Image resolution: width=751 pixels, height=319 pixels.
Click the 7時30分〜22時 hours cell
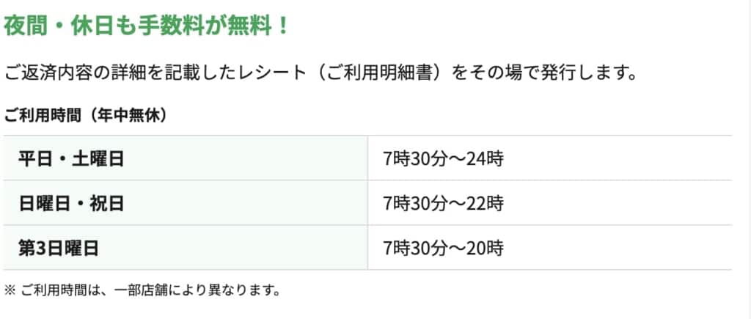550,203
